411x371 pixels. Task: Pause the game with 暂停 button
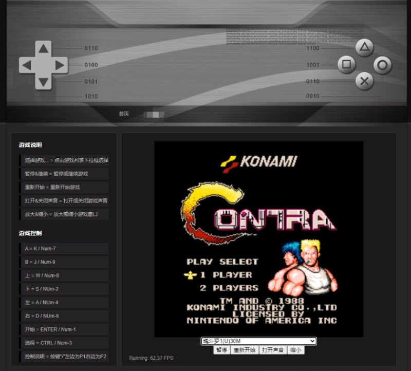pyautogui.click(x=221, y=350)
